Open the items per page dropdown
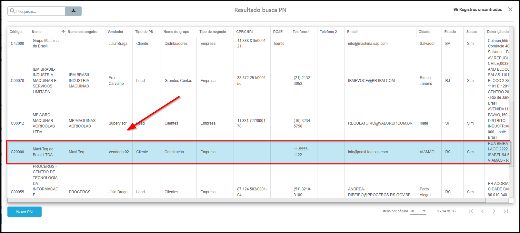This screenshot has height=233, width=520. pos(418,211)
